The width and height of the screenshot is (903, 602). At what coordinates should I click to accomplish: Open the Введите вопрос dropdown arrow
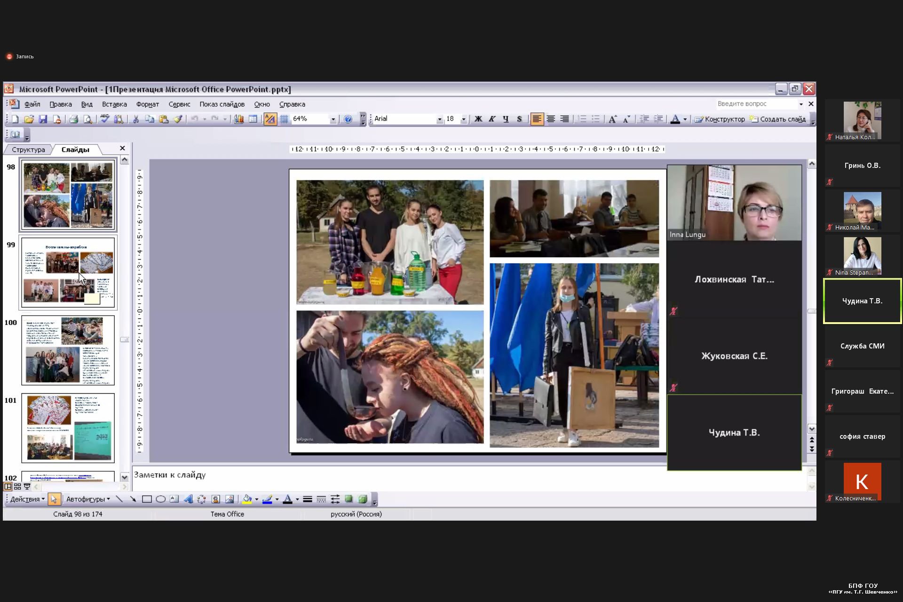click(801, 104)
